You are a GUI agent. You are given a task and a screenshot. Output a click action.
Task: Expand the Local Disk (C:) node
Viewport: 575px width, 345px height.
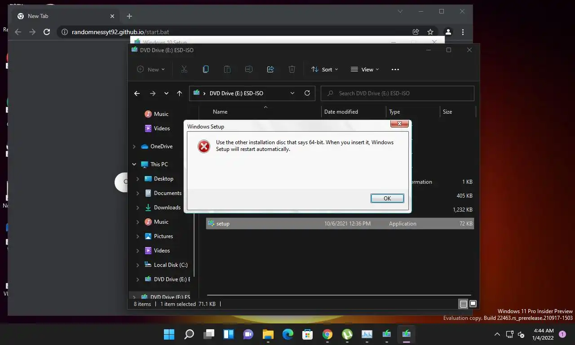pyautogui.click(x=138, y=265)
